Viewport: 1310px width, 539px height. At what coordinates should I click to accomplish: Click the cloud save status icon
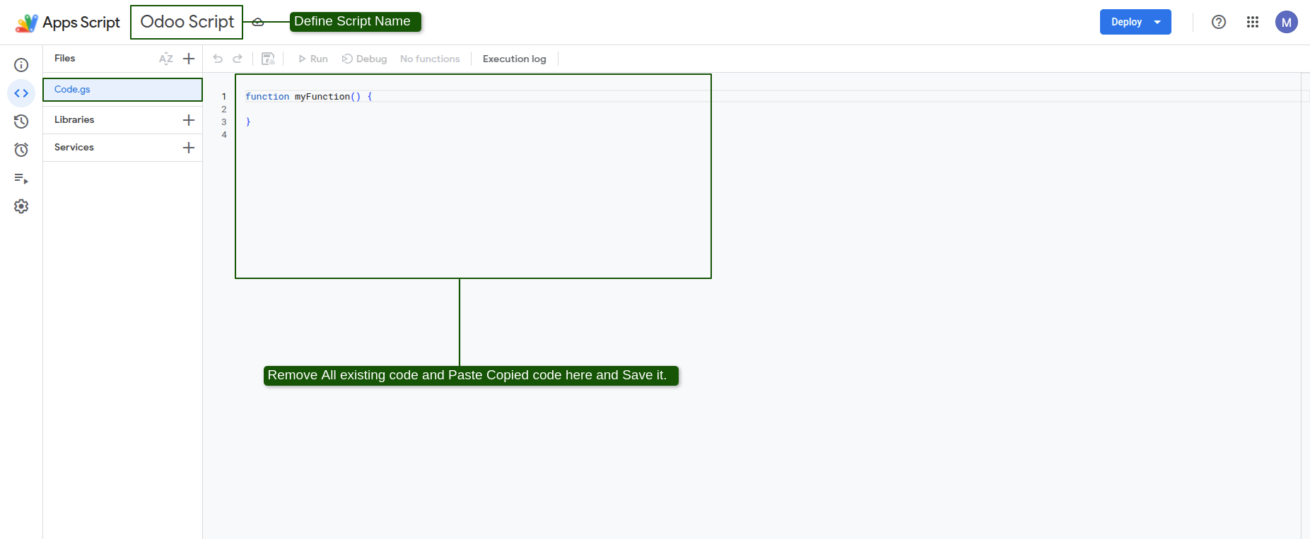coord(258,22)
